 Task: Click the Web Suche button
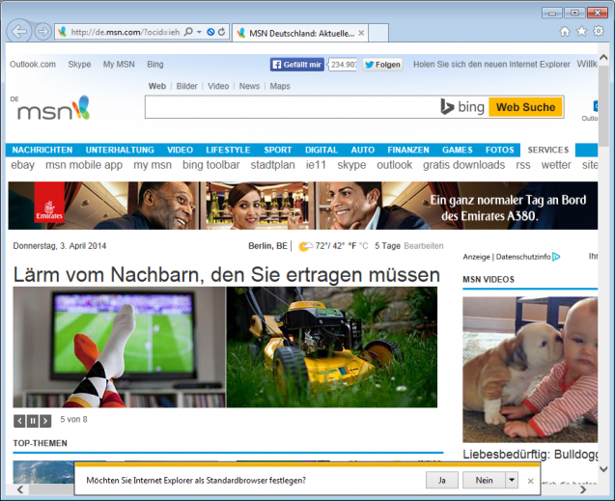click(525, 107)
